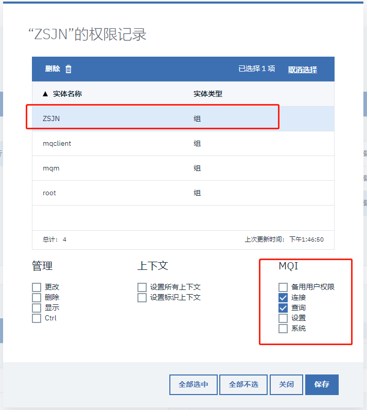Click the 取消选择 link

tap(302, 70)
